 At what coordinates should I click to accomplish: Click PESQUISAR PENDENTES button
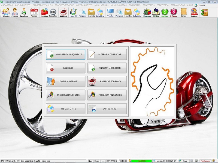(66, 95)
